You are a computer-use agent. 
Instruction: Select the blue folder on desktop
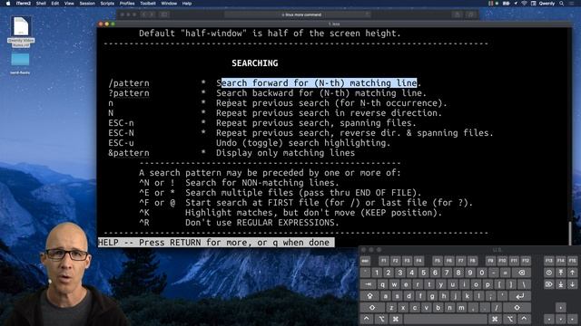point(20,59)
